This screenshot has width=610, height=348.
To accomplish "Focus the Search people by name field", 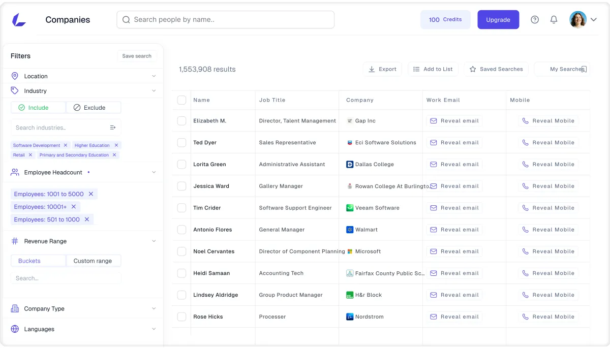I will click(225, 20).
